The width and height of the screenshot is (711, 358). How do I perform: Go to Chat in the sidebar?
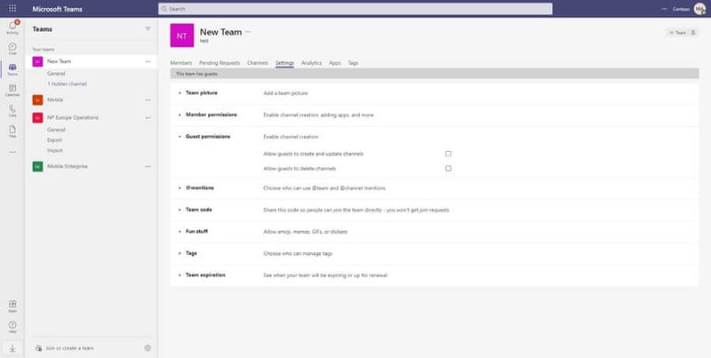tap(12, 49)
